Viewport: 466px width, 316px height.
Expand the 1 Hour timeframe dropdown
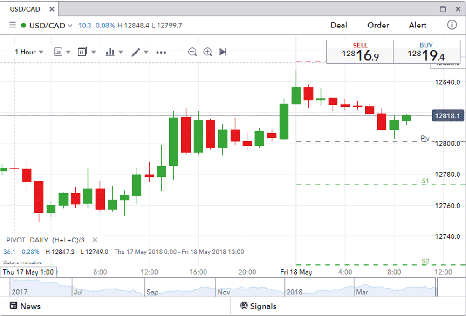point(29,52)
